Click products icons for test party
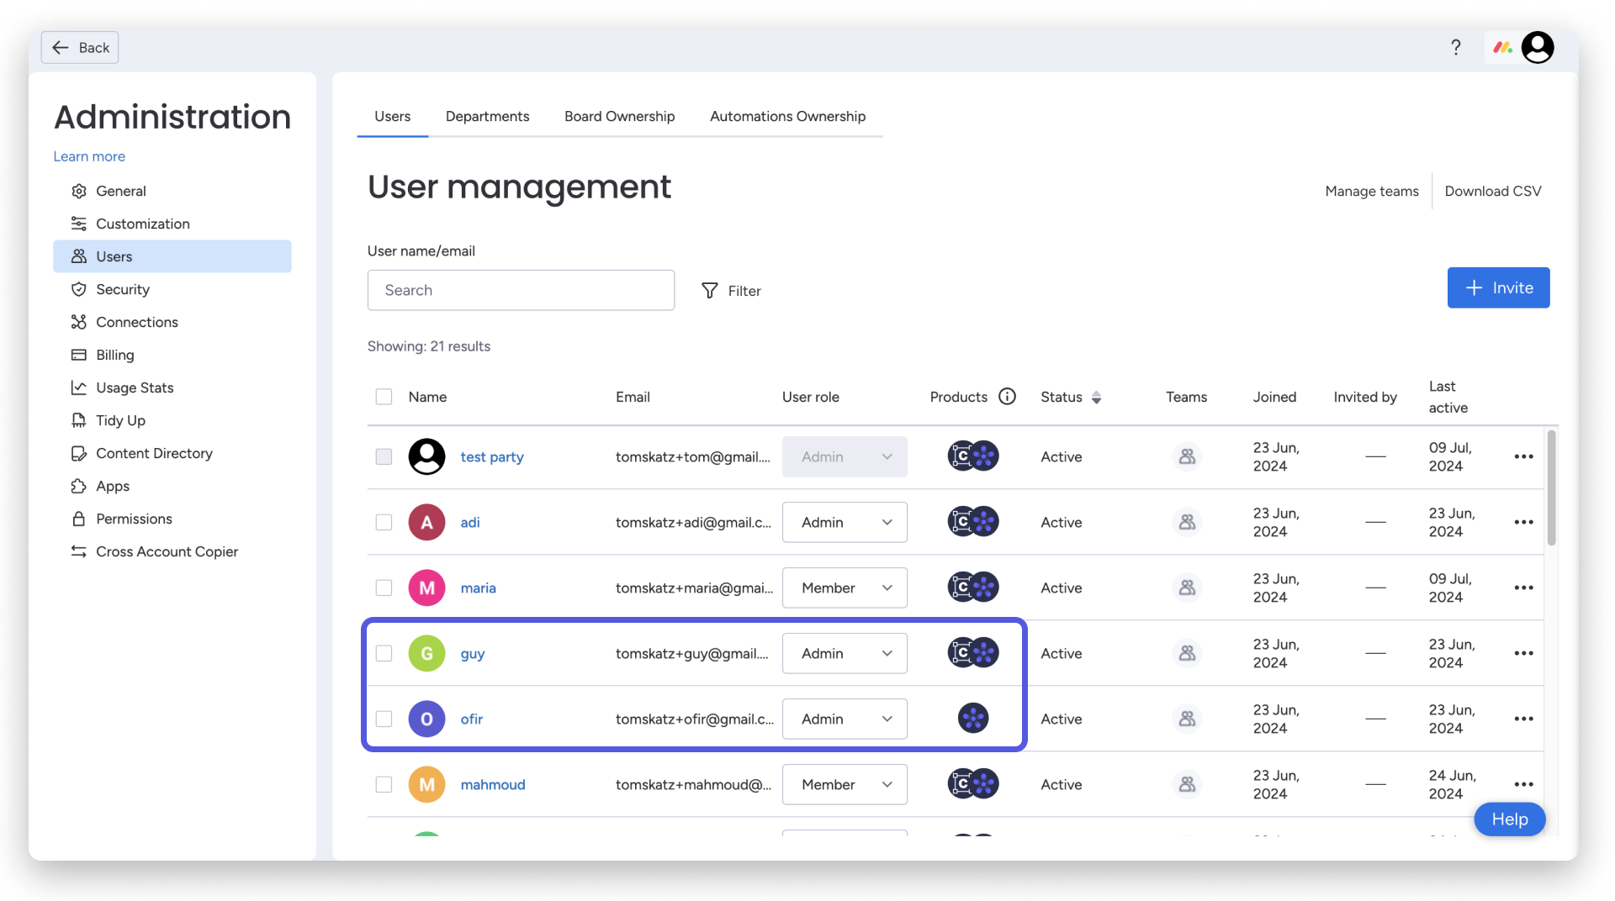The width and height of the screenshot is (1615, 901). (973, 456)
